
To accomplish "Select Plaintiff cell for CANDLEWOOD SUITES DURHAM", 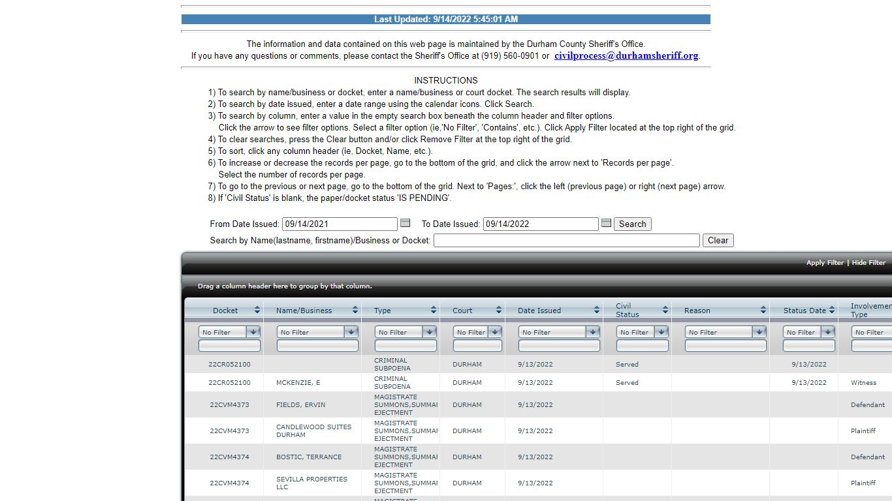I will pyautogui.click(x=865, y=431).
